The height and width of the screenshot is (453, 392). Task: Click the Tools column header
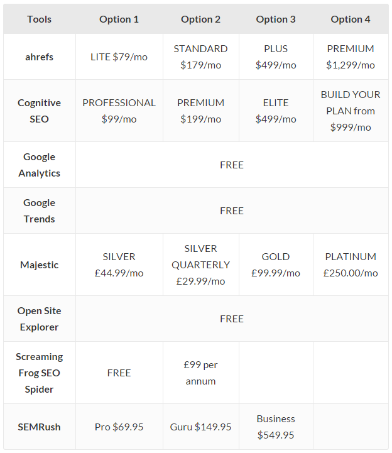(40, 19)
